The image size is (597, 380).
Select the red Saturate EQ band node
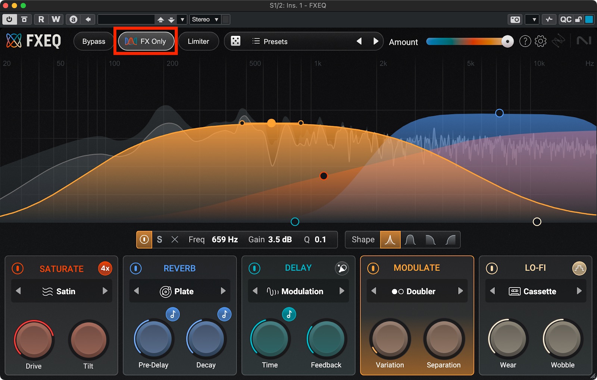(x=323, y=176)
